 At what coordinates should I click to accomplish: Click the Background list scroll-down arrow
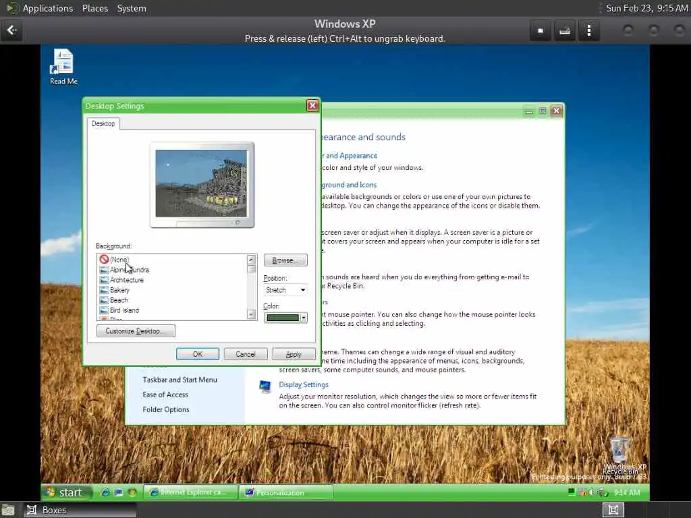[251, 314]
